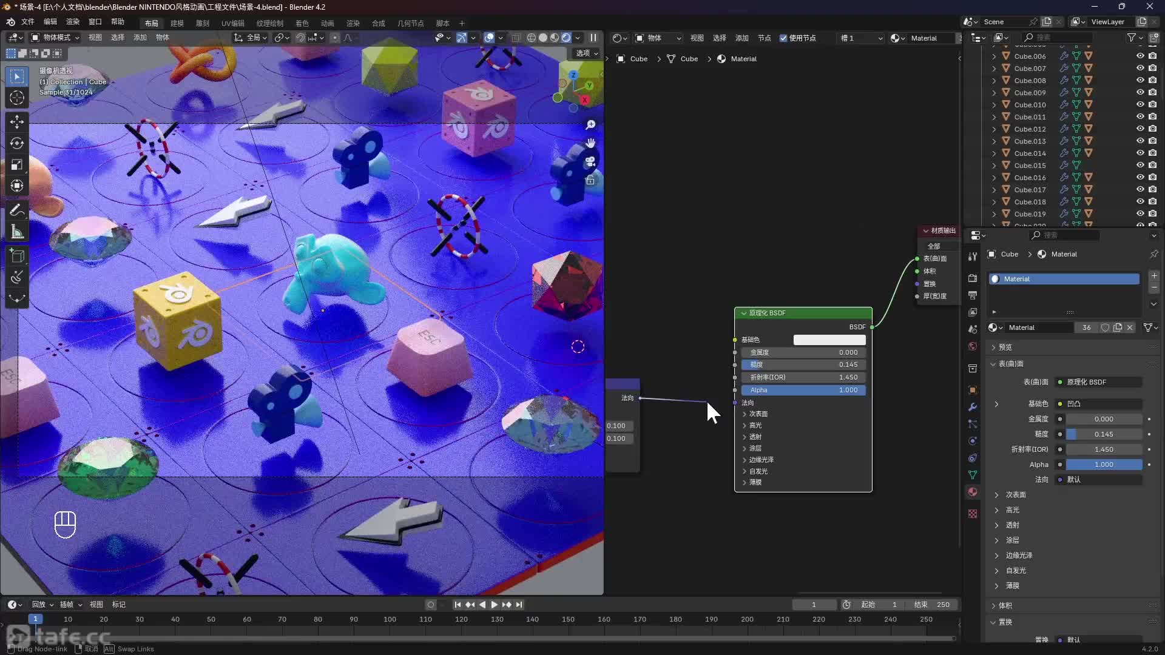Expand the Cube.007 outliner row
Screen dimensions: 1165x655
tap(994, 69)
